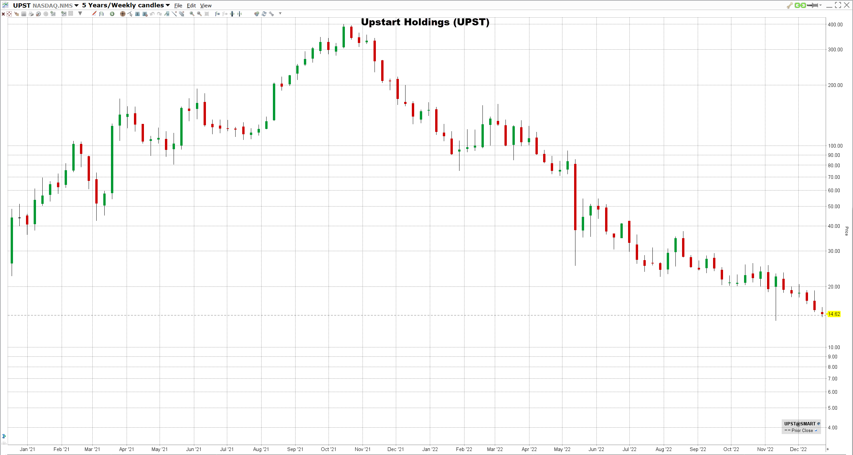Select the parallel lines channel tool

[x=182, y=14]
